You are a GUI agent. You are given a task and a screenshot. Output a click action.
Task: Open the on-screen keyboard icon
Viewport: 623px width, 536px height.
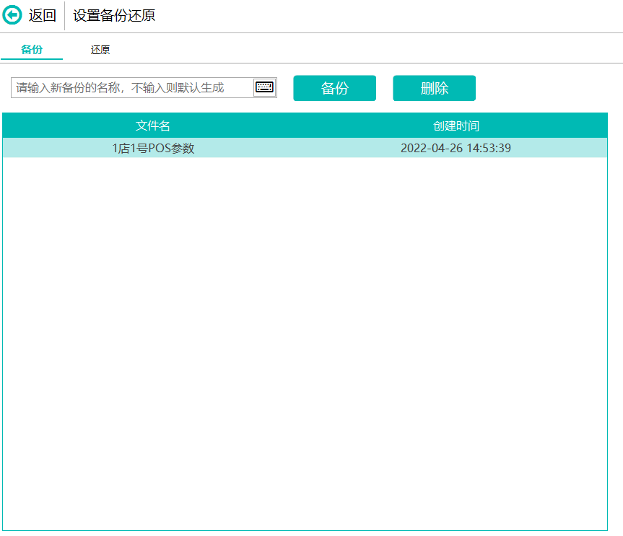point(264,87)
